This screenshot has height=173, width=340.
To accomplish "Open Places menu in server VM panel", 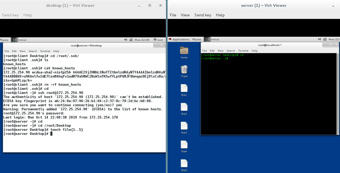I will coord(197,39).
